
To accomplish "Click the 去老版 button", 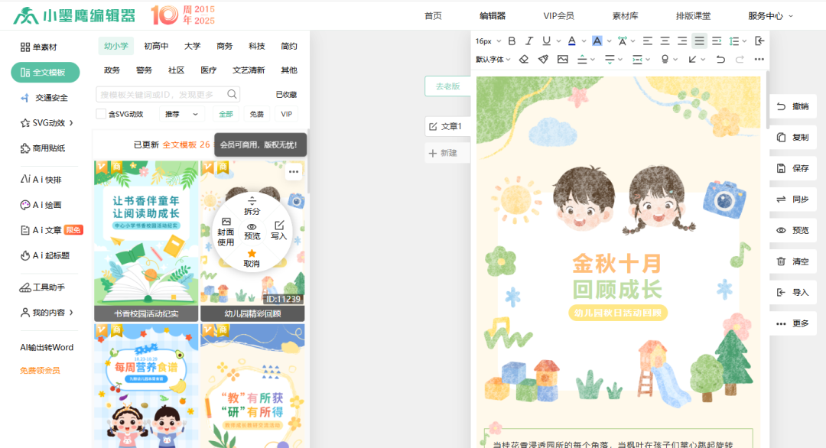I will tap(447, 86).
